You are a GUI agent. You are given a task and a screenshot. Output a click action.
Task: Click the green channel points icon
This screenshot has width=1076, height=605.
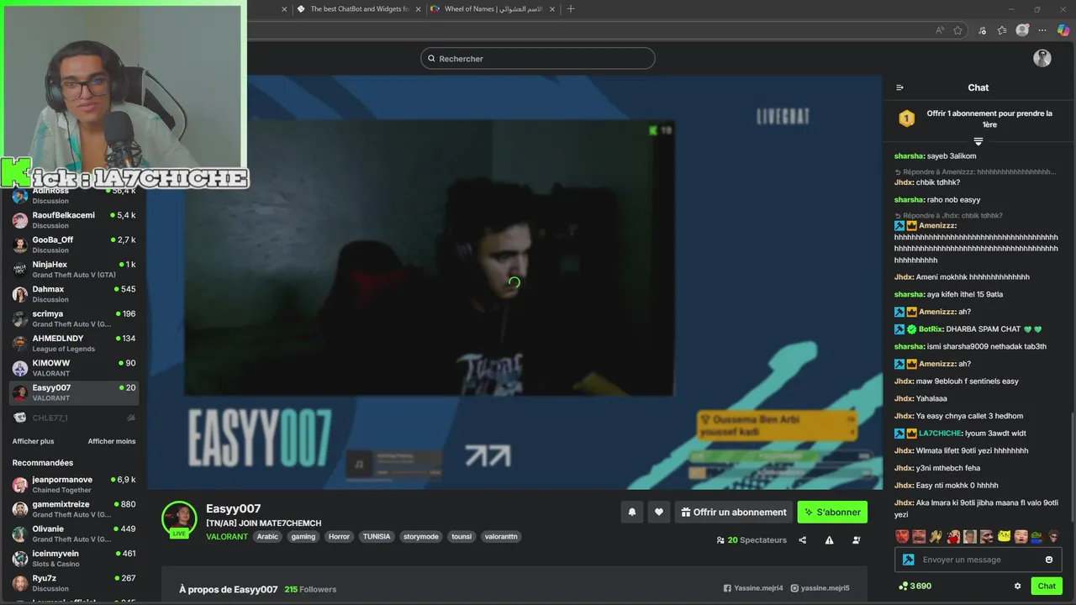click(x=903, y=586)
